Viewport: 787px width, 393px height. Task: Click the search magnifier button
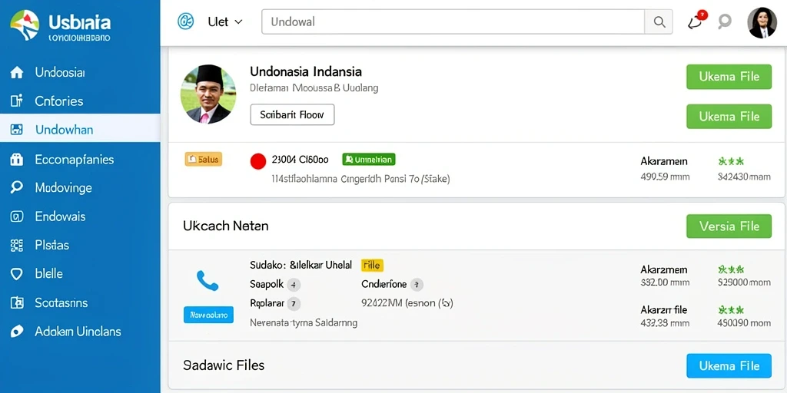(x=659, y=22)
